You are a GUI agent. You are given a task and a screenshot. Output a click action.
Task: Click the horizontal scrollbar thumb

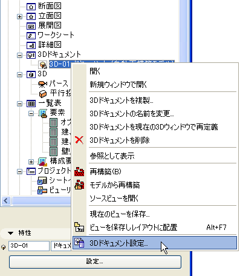[x=41, y=201]
